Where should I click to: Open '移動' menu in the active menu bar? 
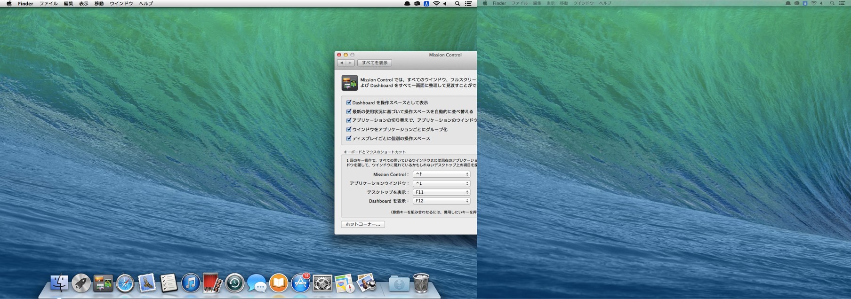[99, 3]
